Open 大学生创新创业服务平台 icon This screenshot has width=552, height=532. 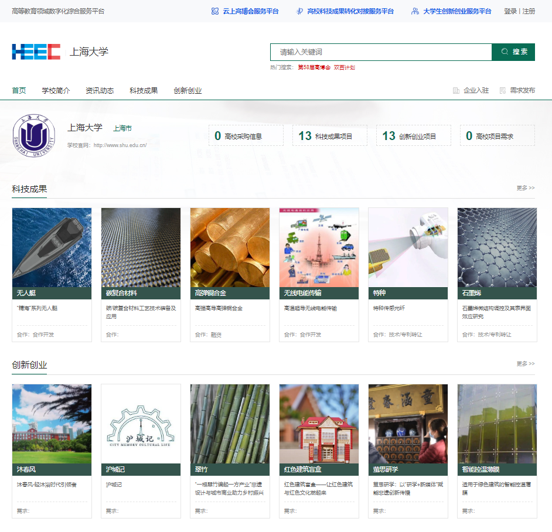[415, 11]
